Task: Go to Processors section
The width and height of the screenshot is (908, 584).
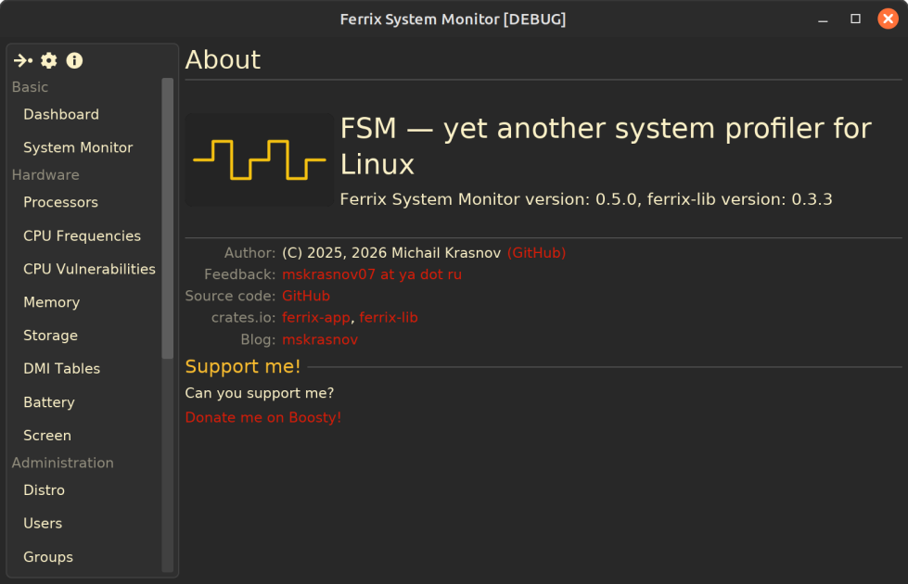Action: click(x=60, y=203)
